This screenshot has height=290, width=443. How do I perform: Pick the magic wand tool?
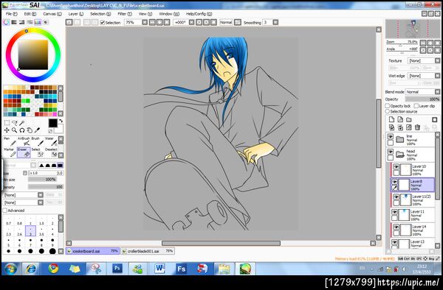click(21, 123)
